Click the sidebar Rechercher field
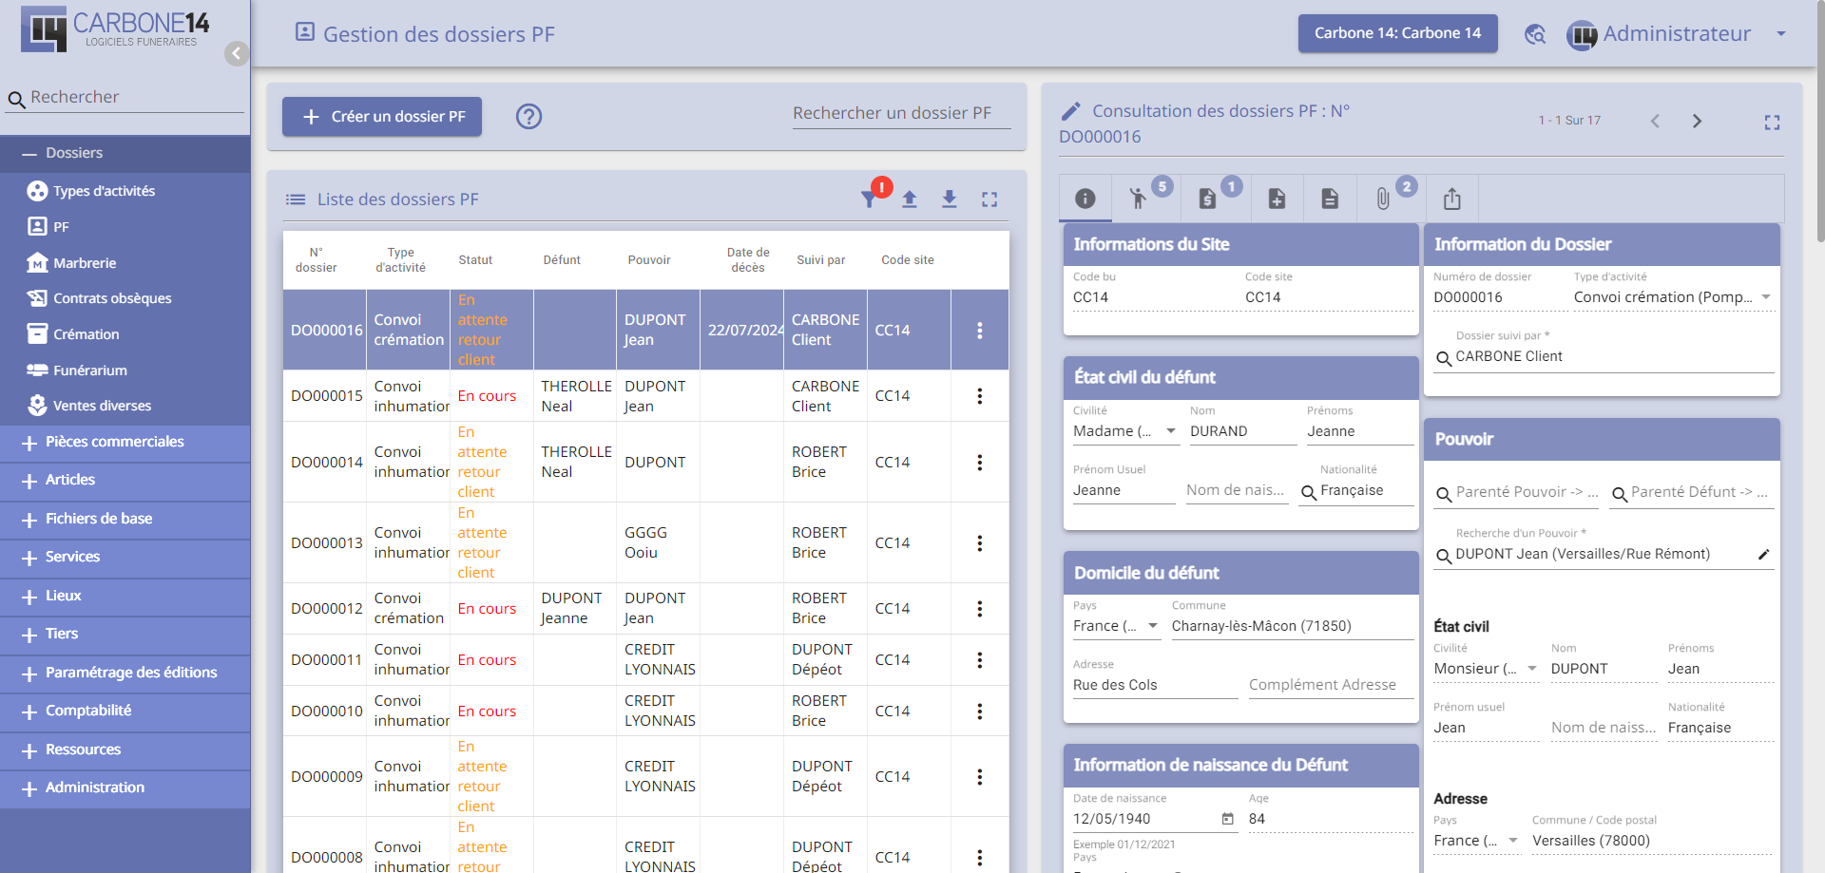This screenshot has width=1825, height=873. [125, 98]
